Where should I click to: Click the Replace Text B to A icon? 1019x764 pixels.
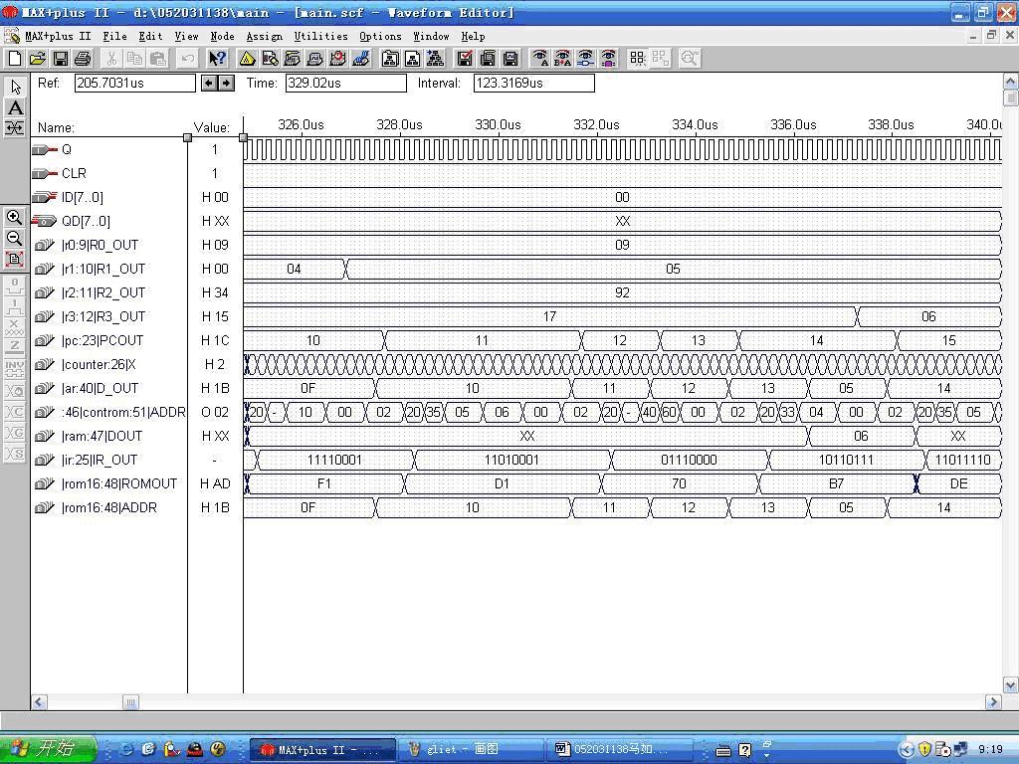coord(563,59)
